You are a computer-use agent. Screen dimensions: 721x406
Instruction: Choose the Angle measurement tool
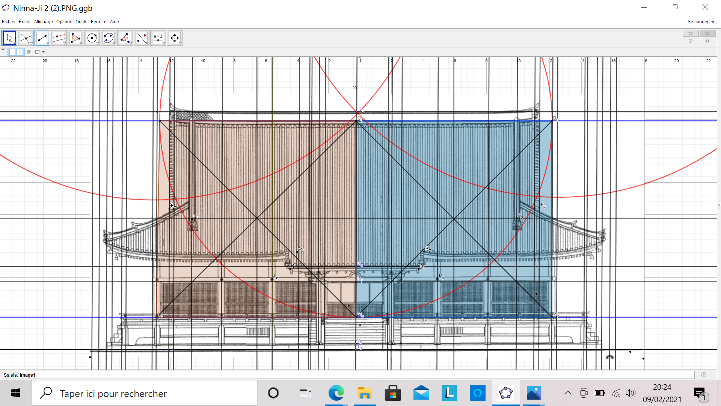click(x=125, y=38)
